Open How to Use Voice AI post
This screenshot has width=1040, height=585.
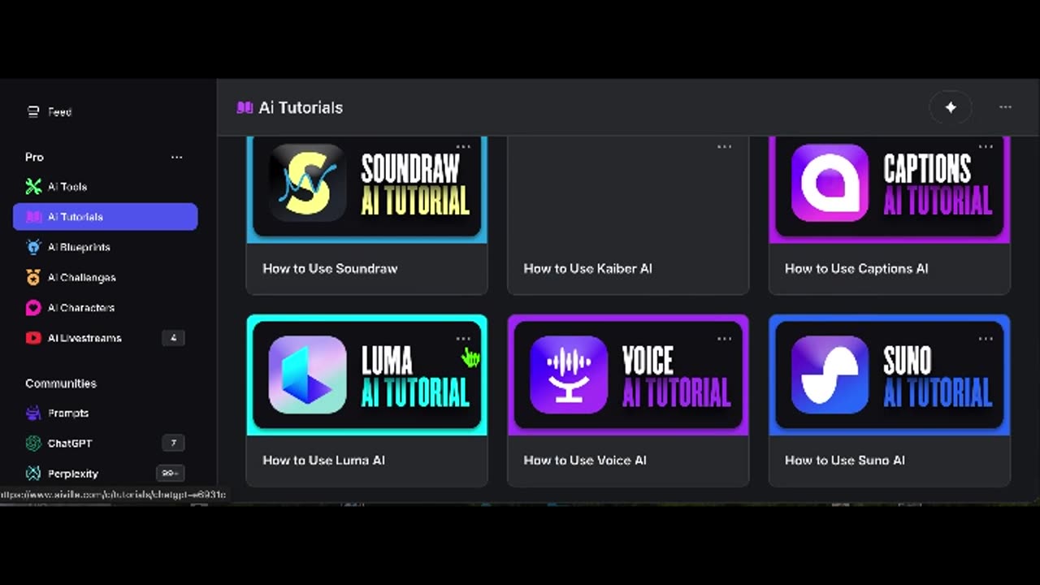click(x=585, y=460)
